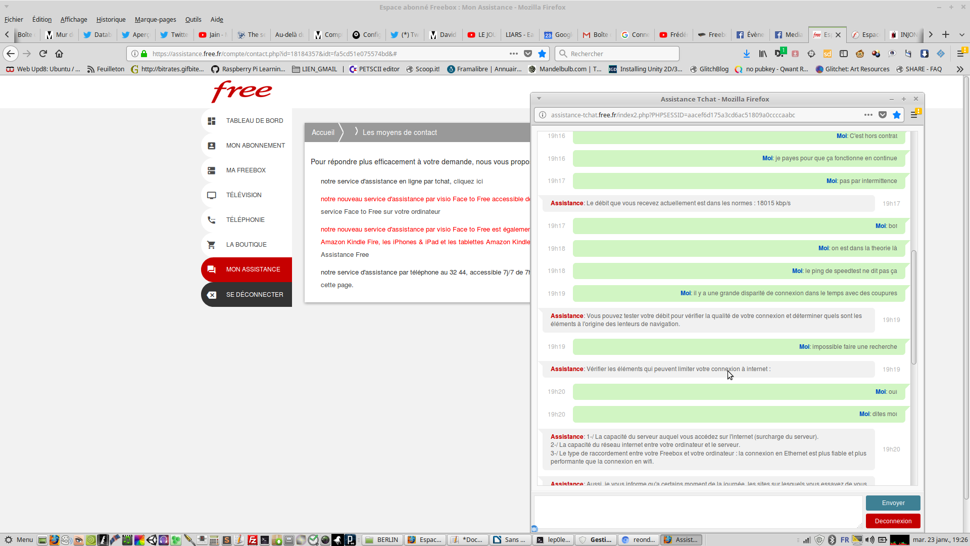The width and height of the screenshot is (970, 546).
Task: Open the library bookshelf icon
Action: pyautogui.click(x=763, y=54)
